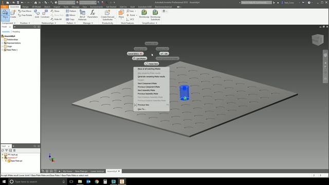Click OK in marking menu
This screenshot has width=329, height=185.
pos(164,53)
